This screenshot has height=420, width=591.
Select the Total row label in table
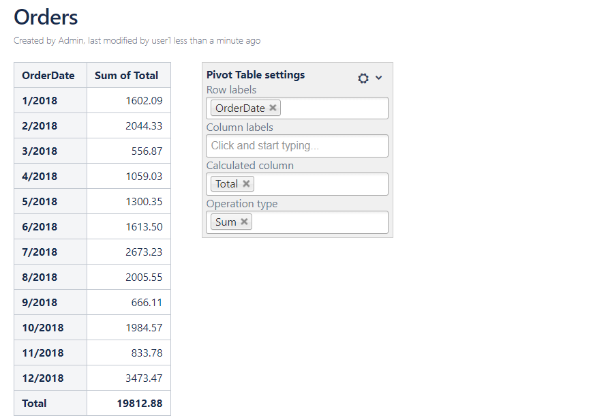pos(34,403)
